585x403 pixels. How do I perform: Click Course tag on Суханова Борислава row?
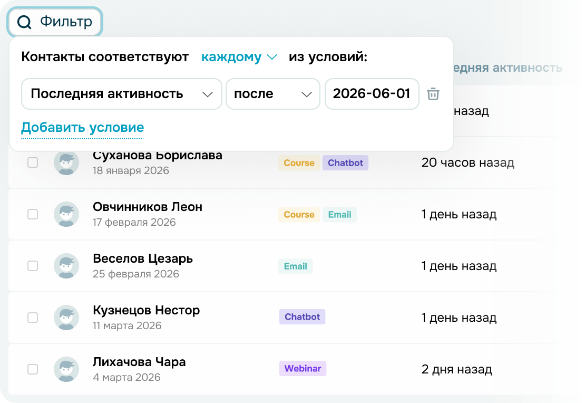299,163
